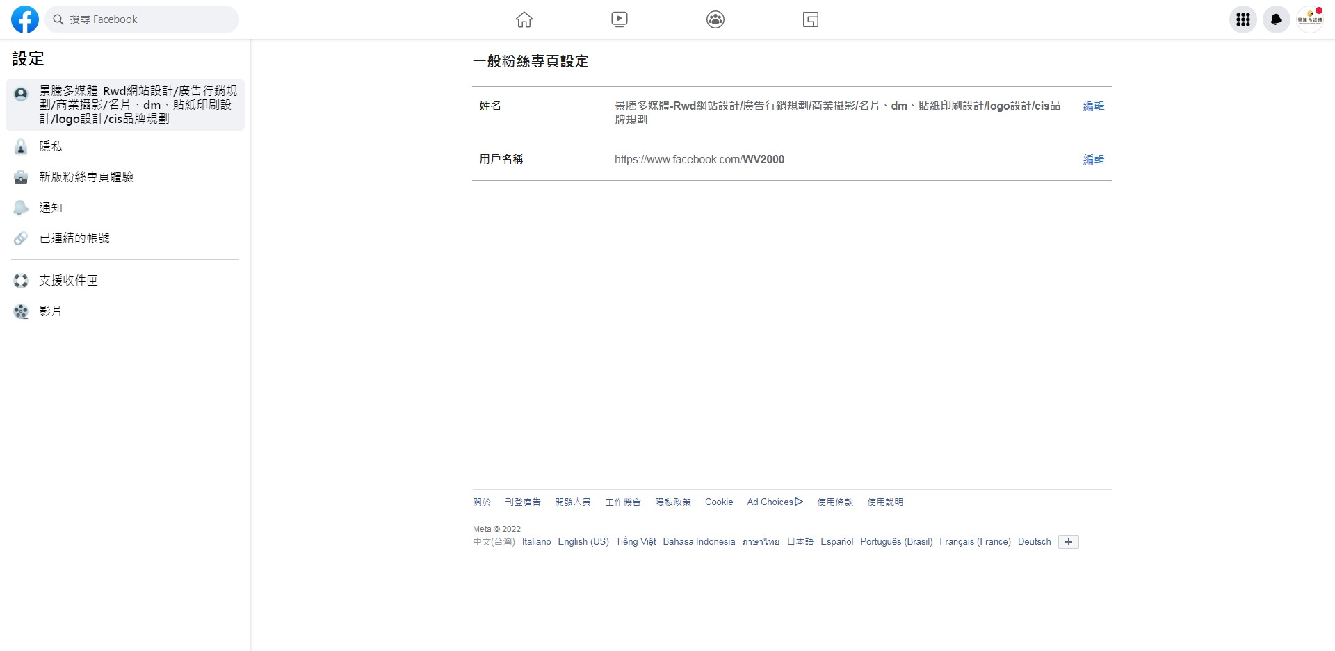Click the 中文(台灣) current language text

[494, 542]
